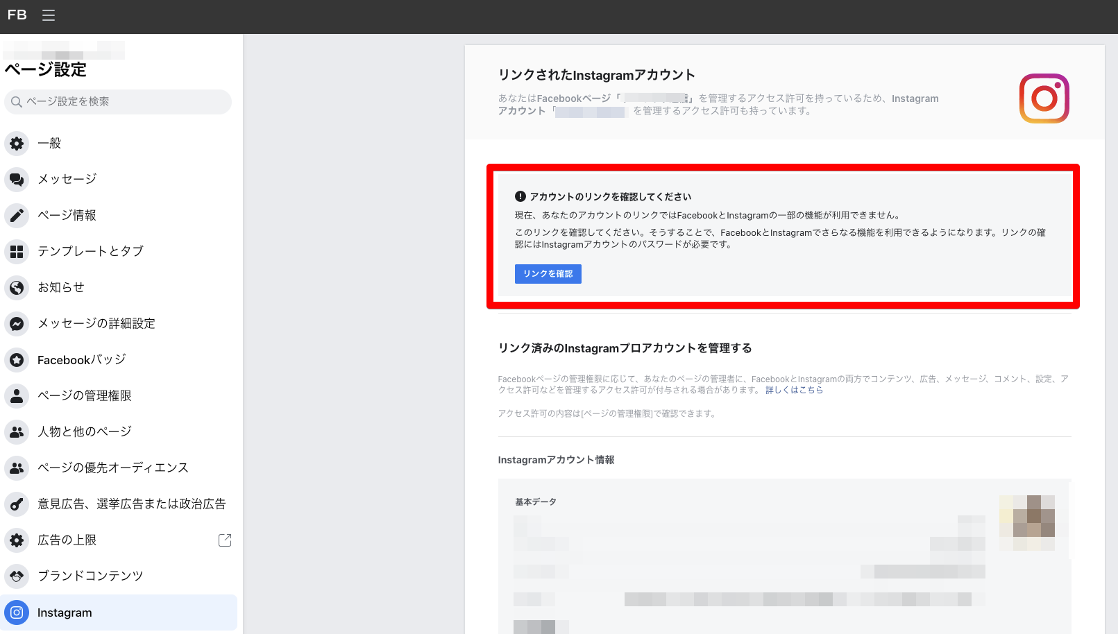Click the Messenger icon for メッセージの詳細設定
Image resolution: width=1118 pixels, height=634 pixels.
tap(17, 324)
